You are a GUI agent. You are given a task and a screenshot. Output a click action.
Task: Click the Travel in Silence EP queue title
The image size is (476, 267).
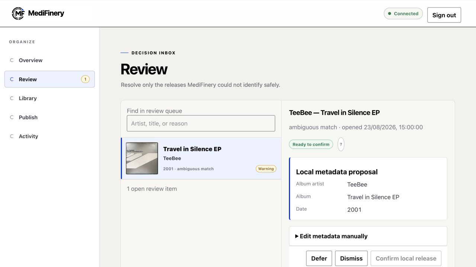(x=192, y=149)
